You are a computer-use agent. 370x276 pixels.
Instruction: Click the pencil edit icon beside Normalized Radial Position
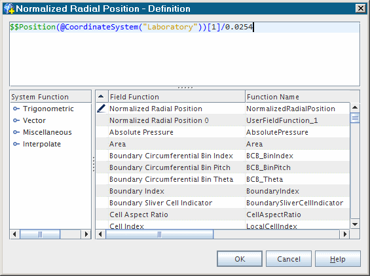(102, 109)
